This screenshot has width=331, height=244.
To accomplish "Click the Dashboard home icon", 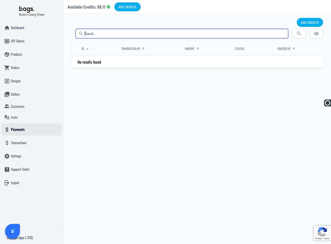I will tap(7, 28).
